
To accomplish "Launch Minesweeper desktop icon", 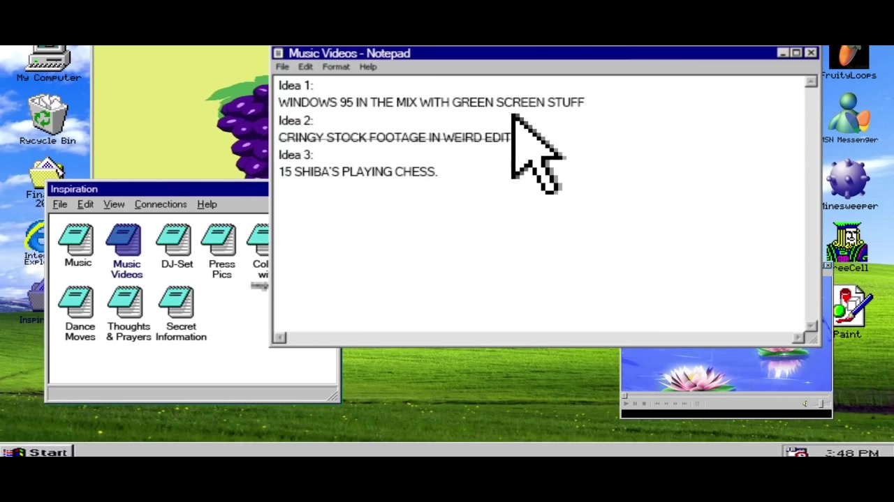I will click(x=849, y=184).
